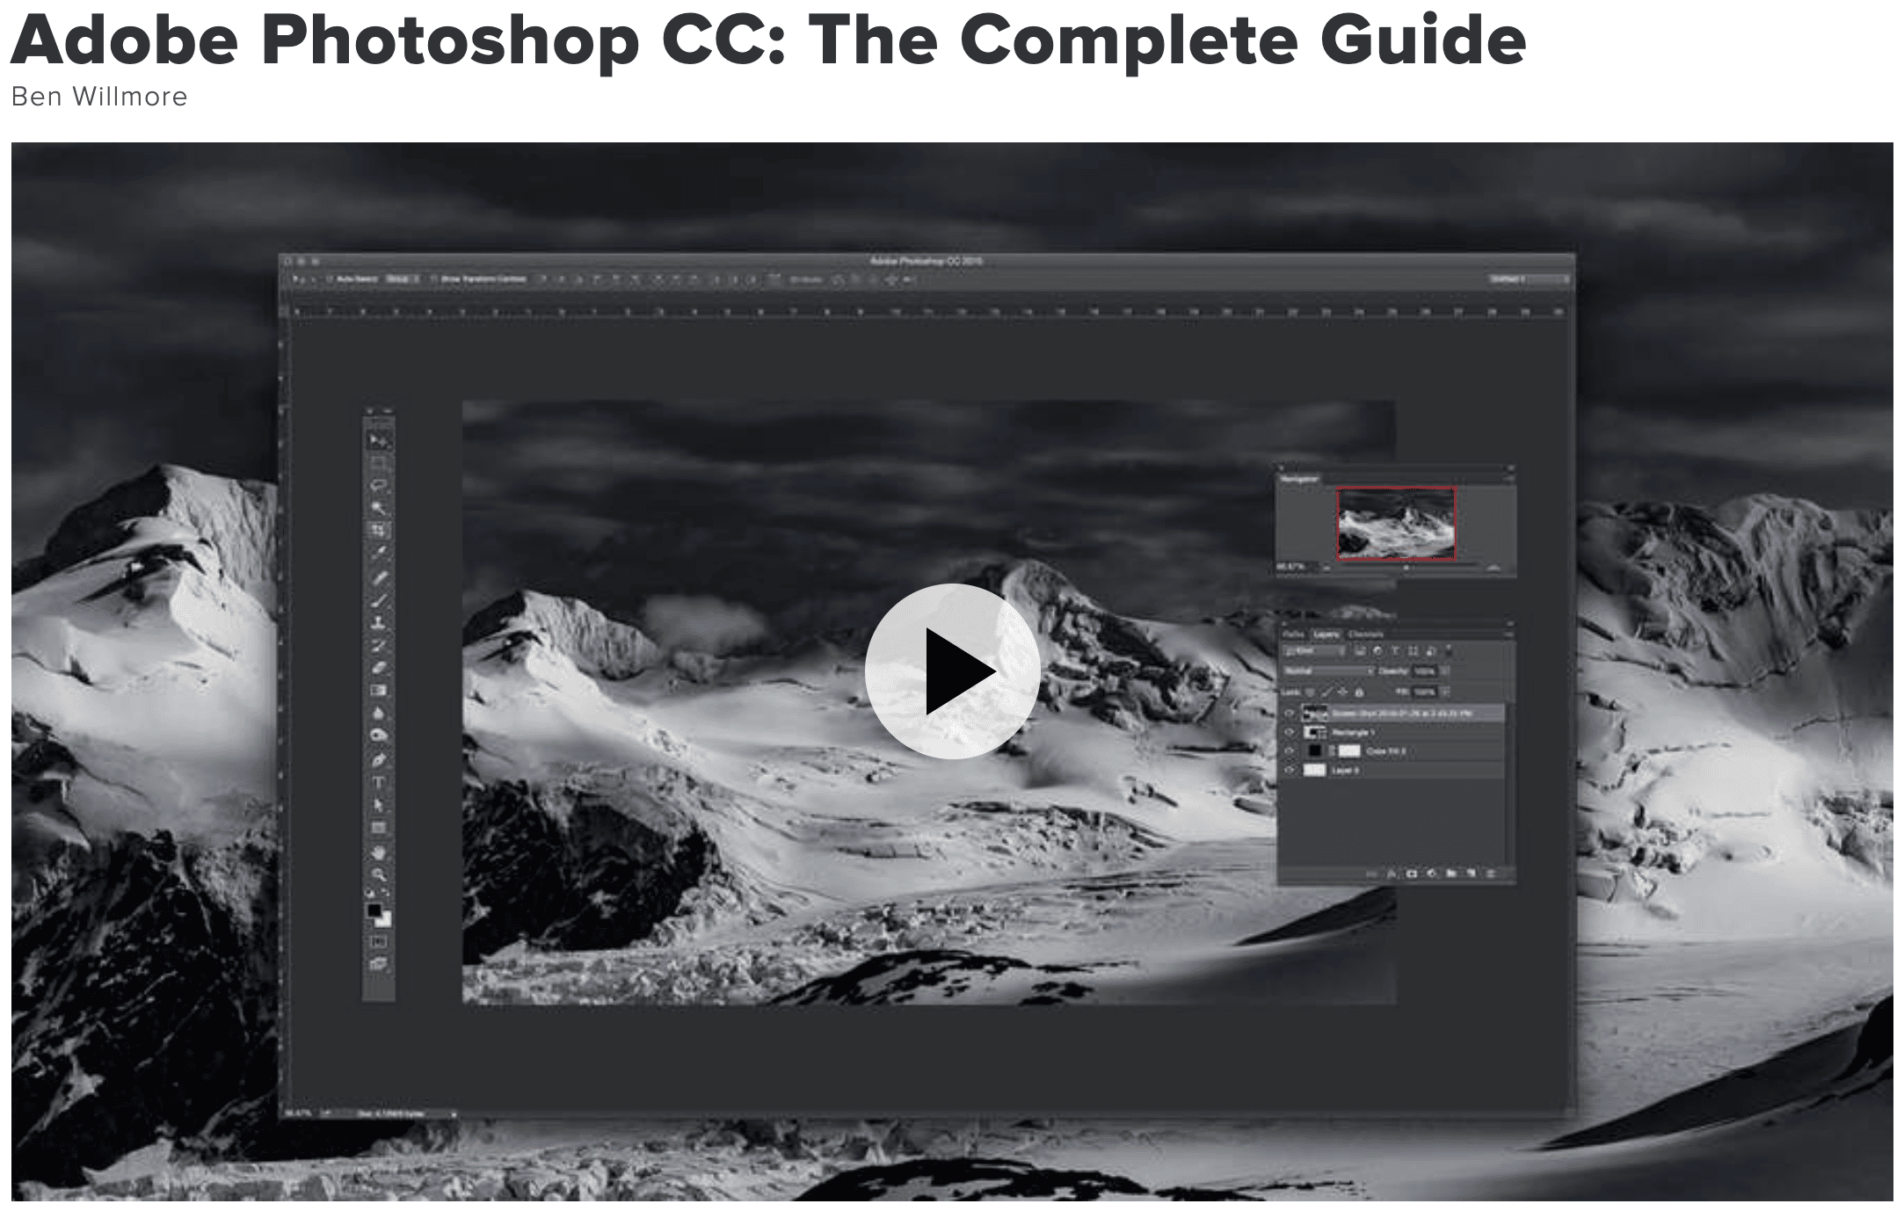Click the new group folder icon
Image resolution: width=1904 pixels, height=1211 pixels.
click(x=1451, y=874)
